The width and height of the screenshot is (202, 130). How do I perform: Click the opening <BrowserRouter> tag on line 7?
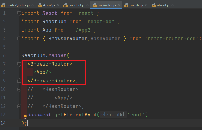click(50, 64)
